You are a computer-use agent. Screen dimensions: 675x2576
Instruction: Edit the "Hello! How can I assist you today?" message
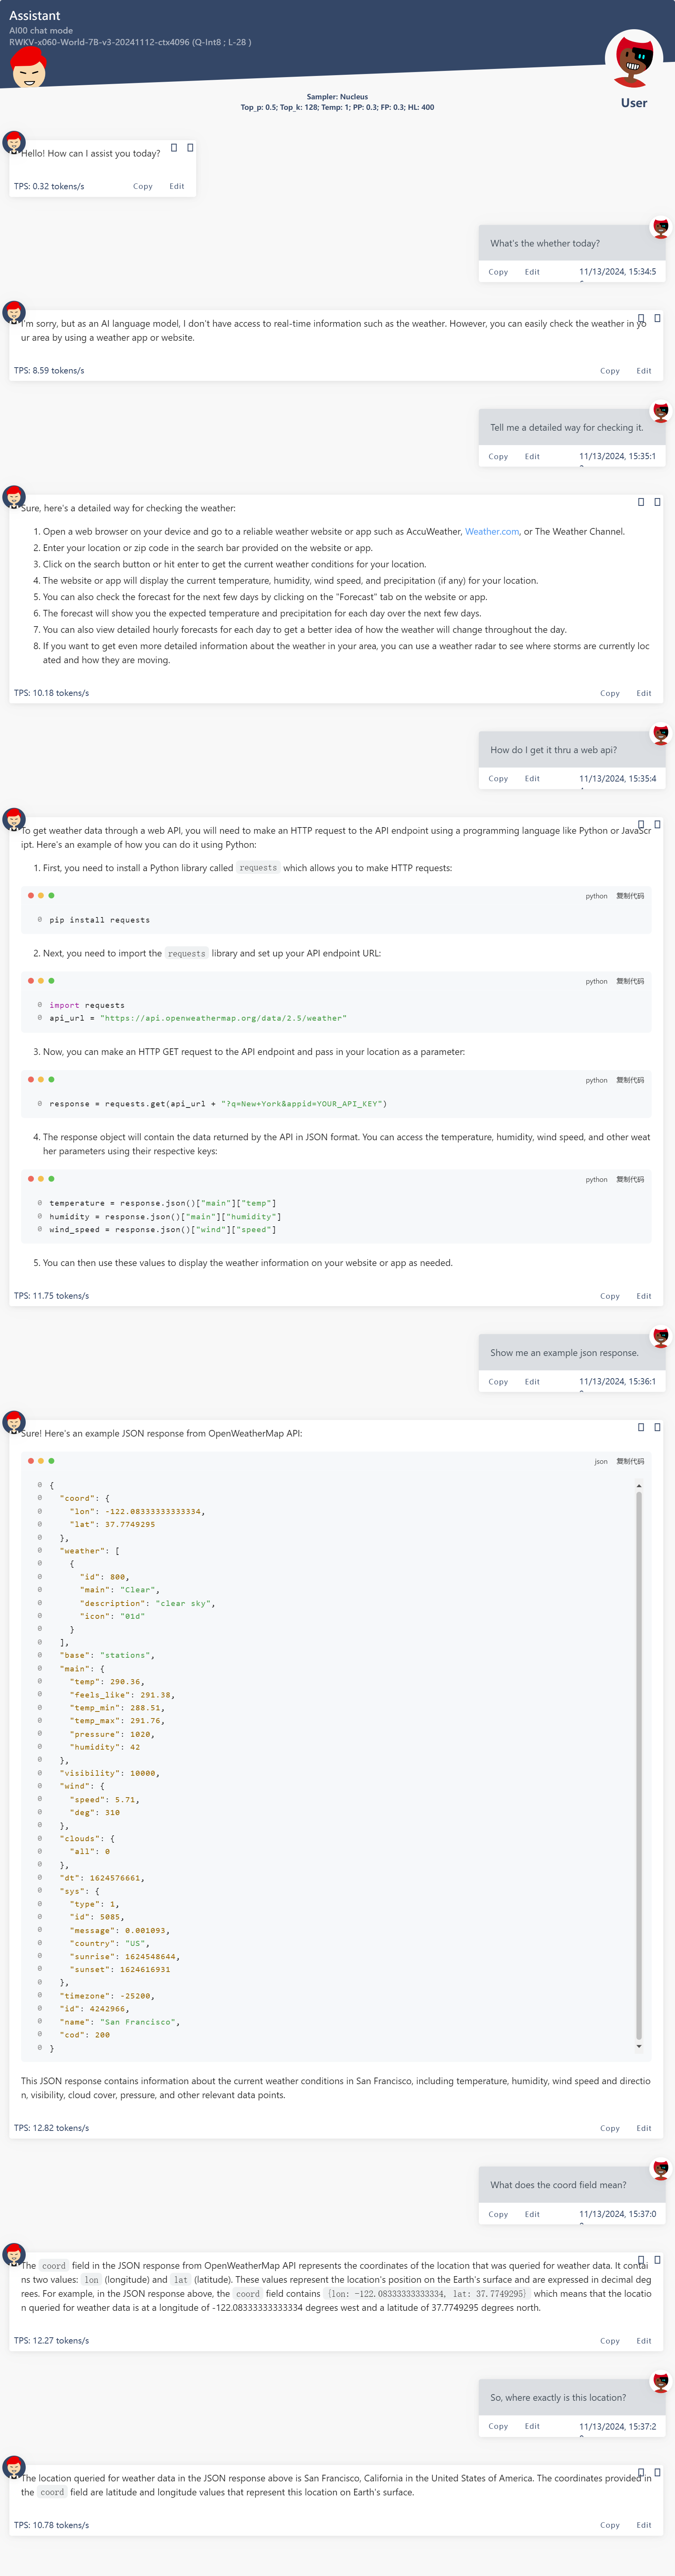point(177,186)
